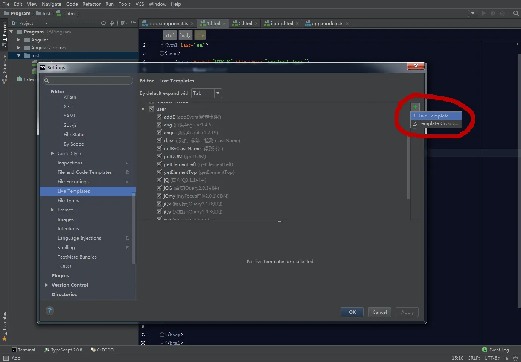This screenshot has height=362, width=521.
Task: Click the scroll from source target icon
Action: [104, 23]
